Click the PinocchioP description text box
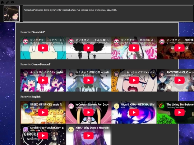Image resolution: width=194 pixels, height=145 pixels. coord(108,14)
